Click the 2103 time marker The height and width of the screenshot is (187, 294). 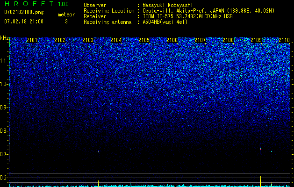tap(88, 40)
